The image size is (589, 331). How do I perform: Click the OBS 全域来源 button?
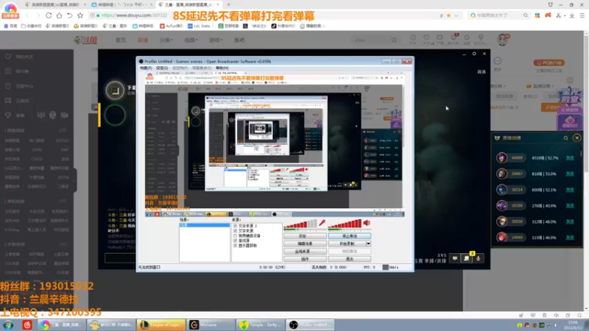305,251
